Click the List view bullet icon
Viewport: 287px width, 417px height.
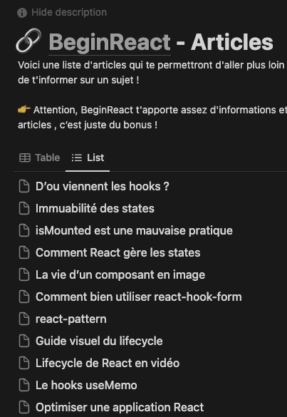[x=77, y=158]
